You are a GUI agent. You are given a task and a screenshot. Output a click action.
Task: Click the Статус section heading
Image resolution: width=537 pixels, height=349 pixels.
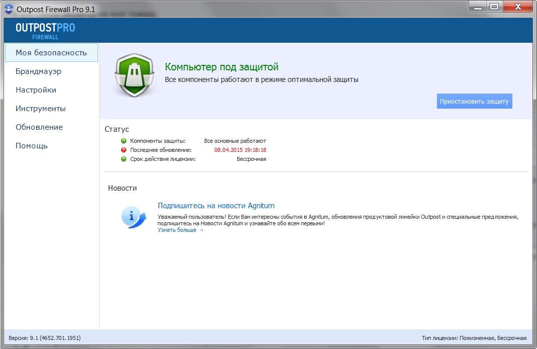117,129
